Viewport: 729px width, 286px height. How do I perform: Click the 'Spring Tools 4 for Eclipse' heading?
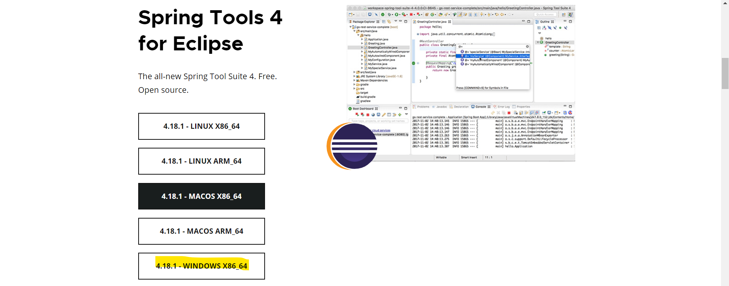tap(210, 30)
